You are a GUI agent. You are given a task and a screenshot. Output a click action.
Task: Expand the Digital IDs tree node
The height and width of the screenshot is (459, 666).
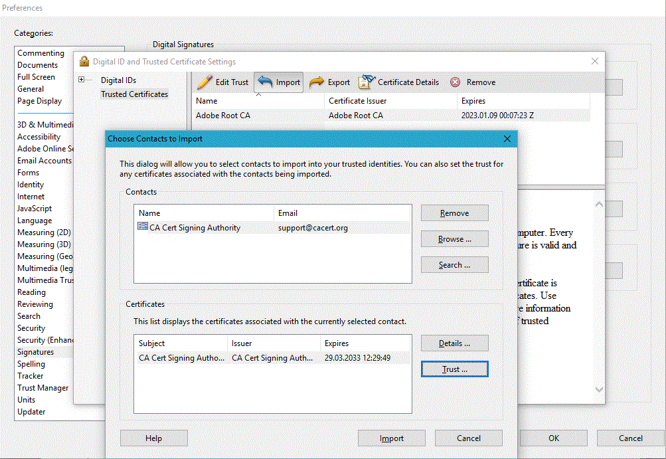pos(82,80)
